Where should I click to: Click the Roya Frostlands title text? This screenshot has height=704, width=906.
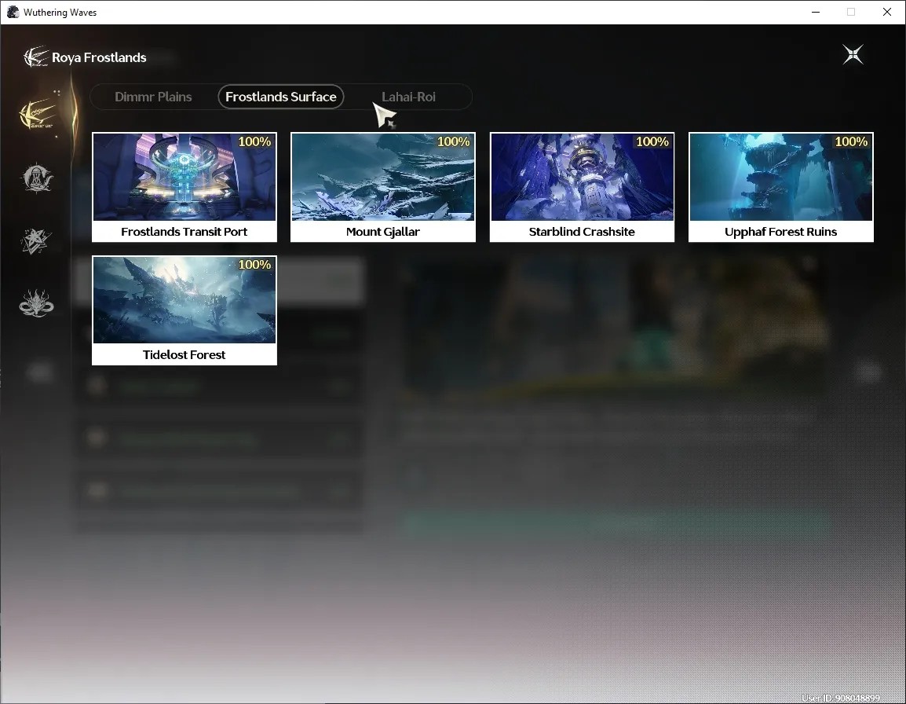tap(99, 57)
